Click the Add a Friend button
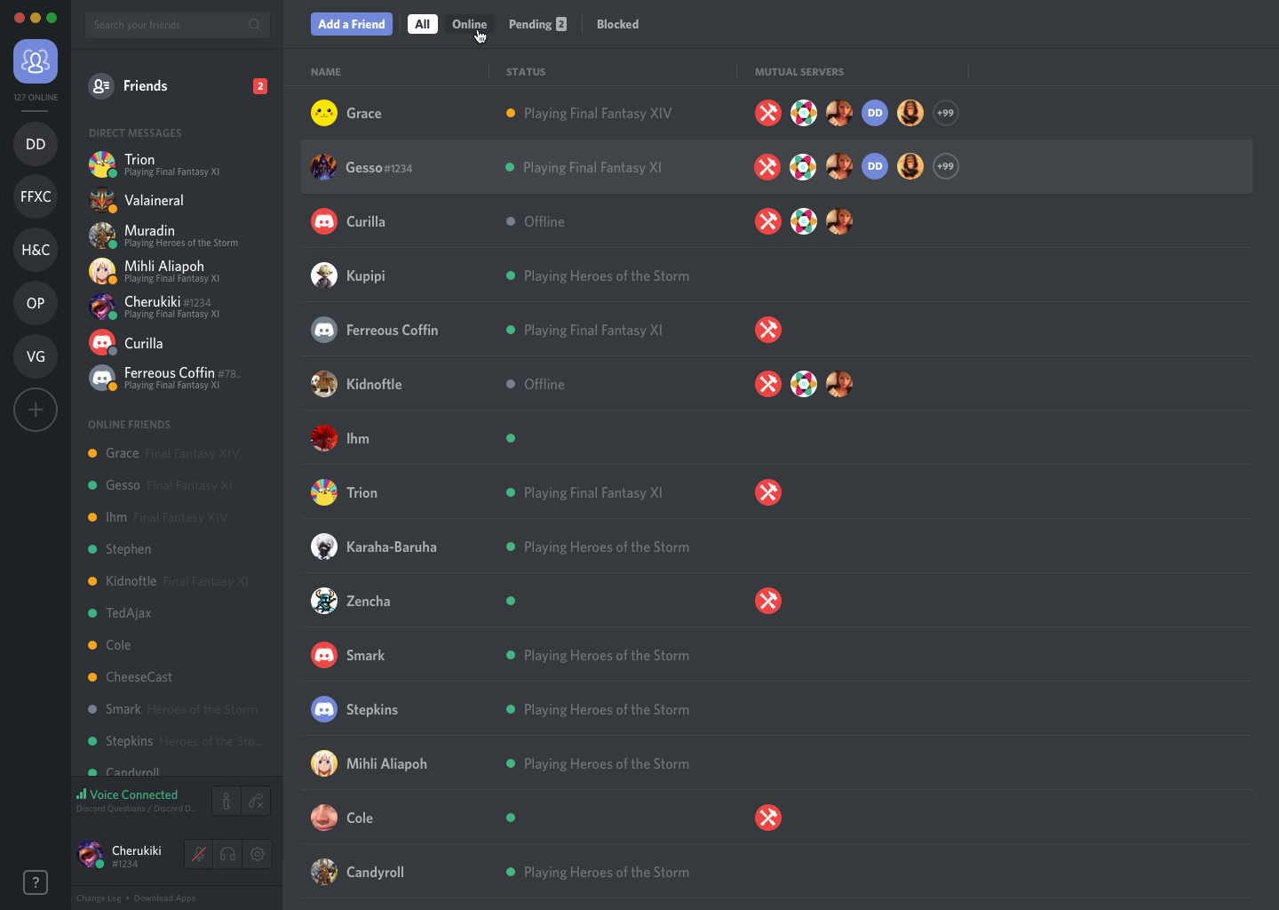 [352, 24]
